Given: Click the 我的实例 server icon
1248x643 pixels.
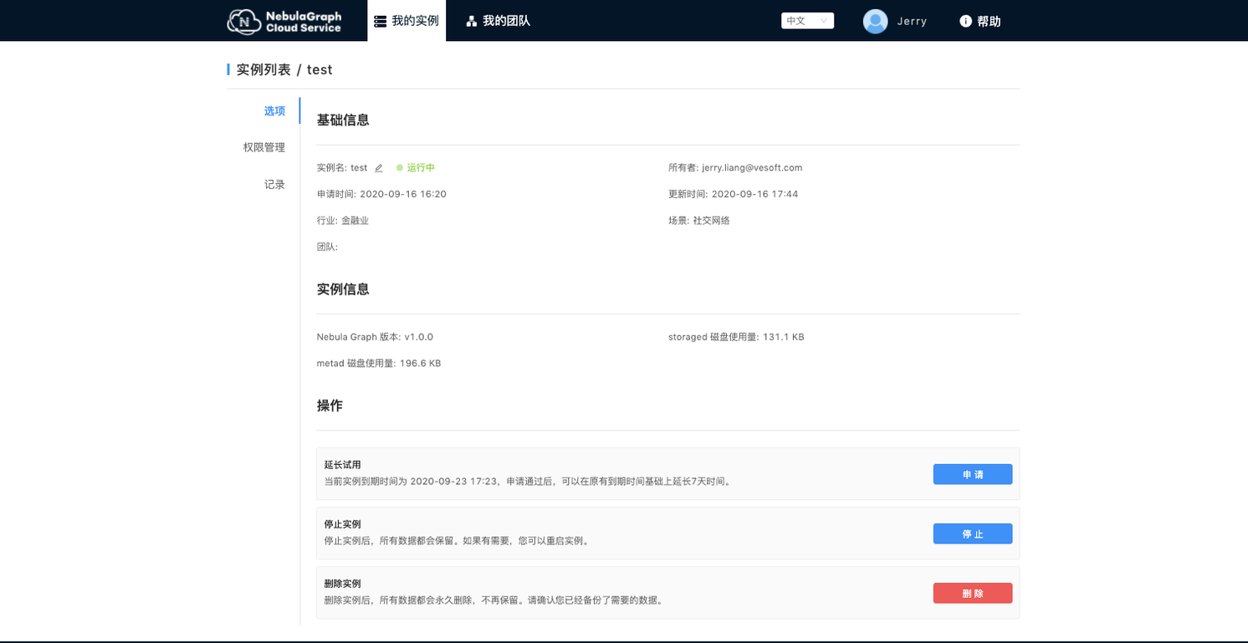Looking at the screenshot, I should coord(381,21).
